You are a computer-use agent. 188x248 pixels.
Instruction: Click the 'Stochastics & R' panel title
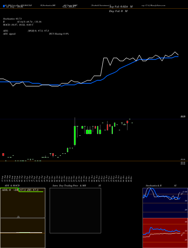[153, 186]
